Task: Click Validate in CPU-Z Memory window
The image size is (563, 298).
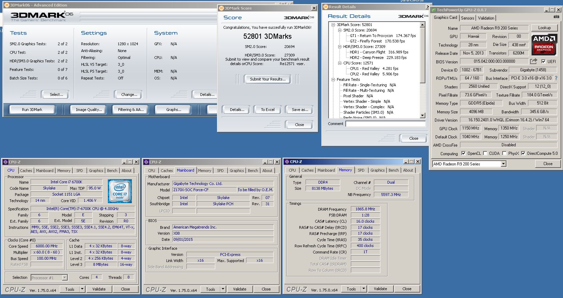Action: (x=380, y=289)
